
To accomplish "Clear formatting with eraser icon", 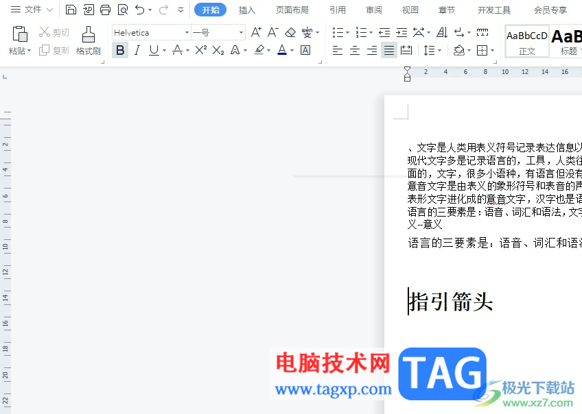I will coord(290,33).
